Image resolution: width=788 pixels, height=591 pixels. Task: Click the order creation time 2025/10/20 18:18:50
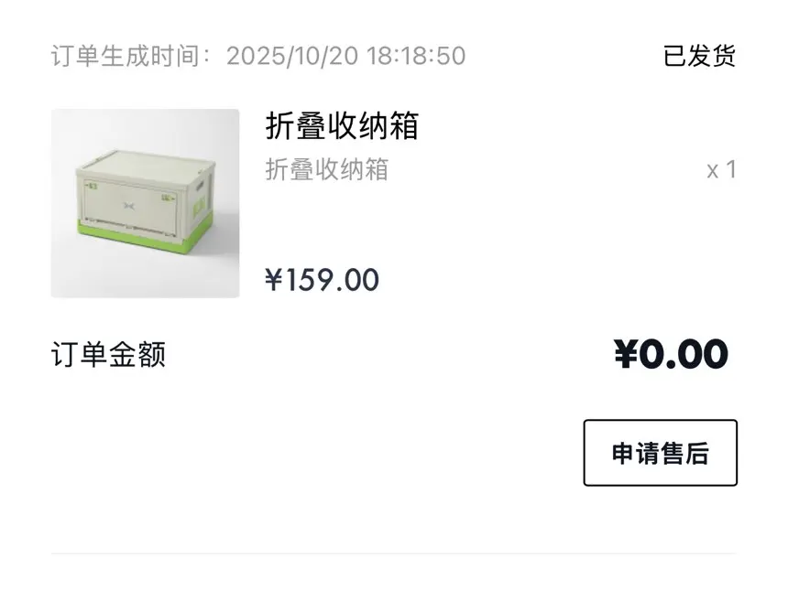pos(345,56)
